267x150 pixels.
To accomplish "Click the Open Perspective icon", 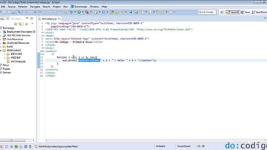I will click(x=222, y=12).
